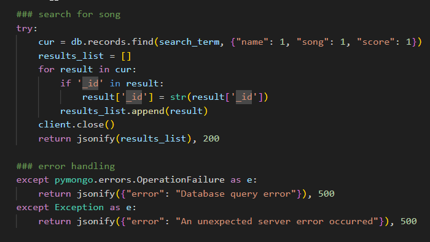Click the "score" projection key
Screen dimensions: 430x242
click(375, 42)
